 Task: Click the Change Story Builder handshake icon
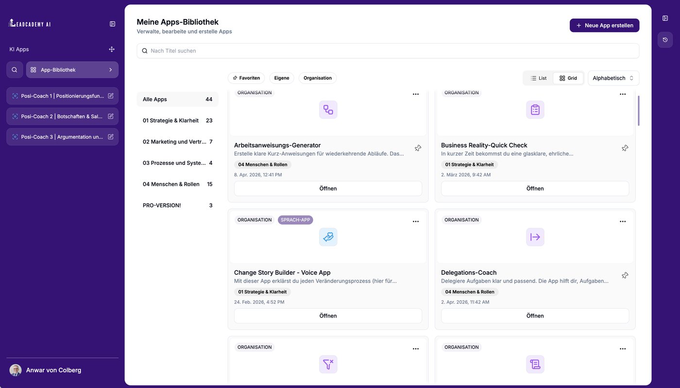[x=328, y=237]
